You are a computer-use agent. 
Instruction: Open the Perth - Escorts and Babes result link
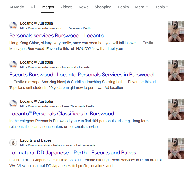[73, 153]
